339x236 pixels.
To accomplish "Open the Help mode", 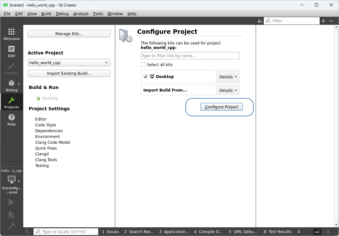I will pyautogui.click(x=11, y=120).
